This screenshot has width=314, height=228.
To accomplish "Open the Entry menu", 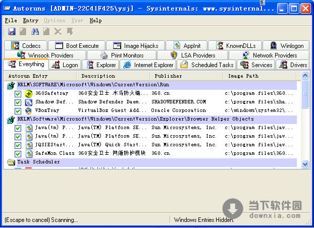I will pos(30,20).
